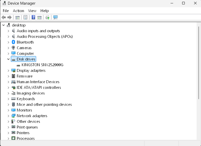Select Mice and other pointing devices
This screenshot has width=201, height=146.
point(44,105)
